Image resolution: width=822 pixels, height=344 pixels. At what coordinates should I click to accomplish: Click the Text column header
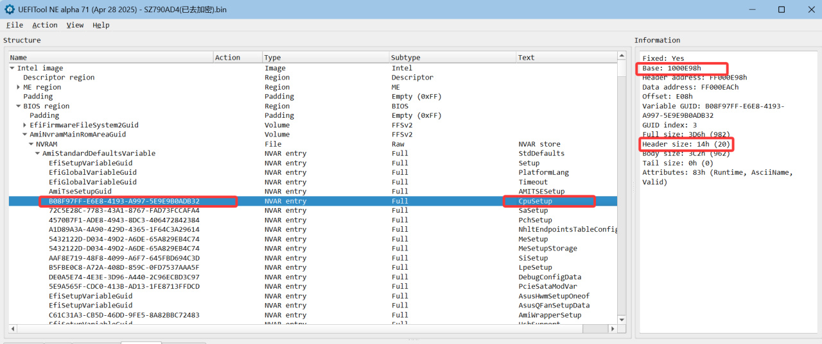[566, 58]
